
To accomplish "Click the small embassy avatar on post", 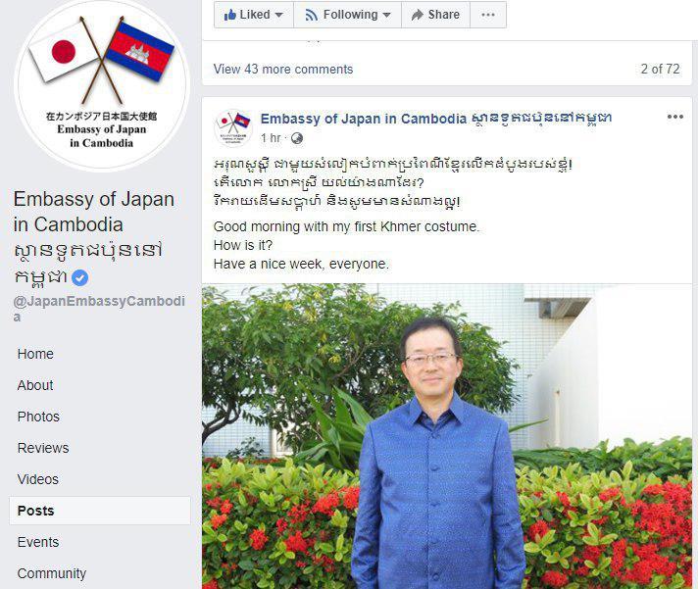I will pos(232,127).
